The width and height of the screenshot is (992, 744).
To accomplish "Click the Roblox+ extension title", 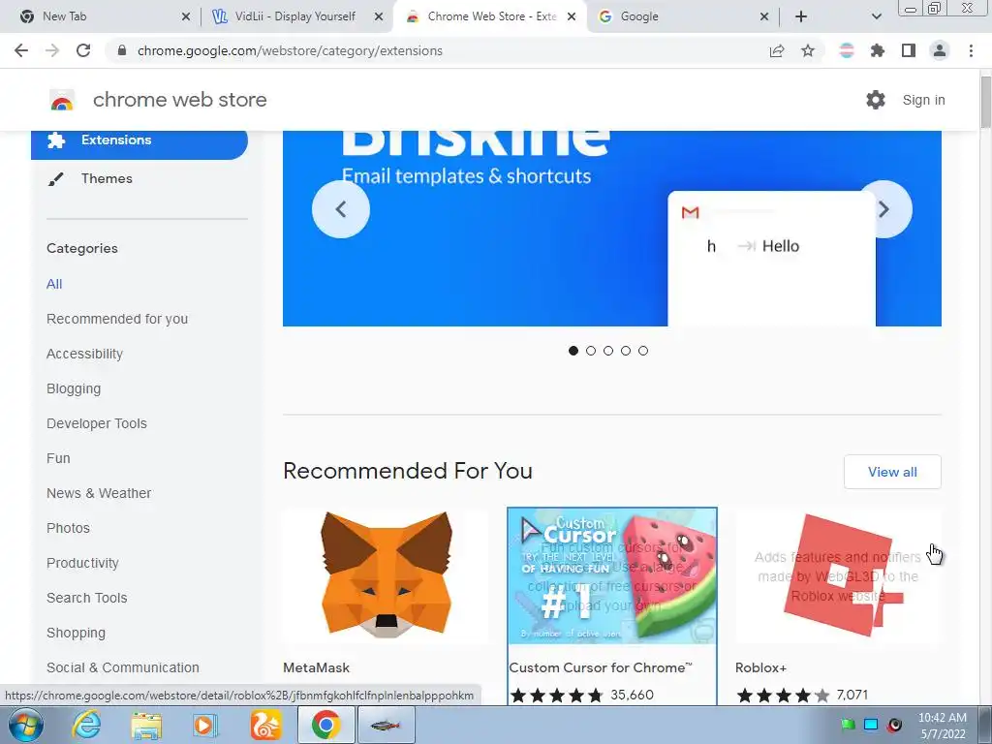I will tap(760, 667).
